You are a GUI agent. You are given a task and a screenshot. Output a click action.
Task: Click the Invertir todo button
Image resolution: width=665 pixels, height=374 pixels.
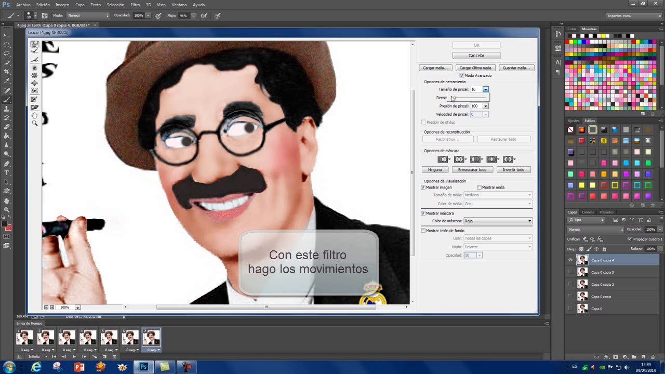point(513,170)
